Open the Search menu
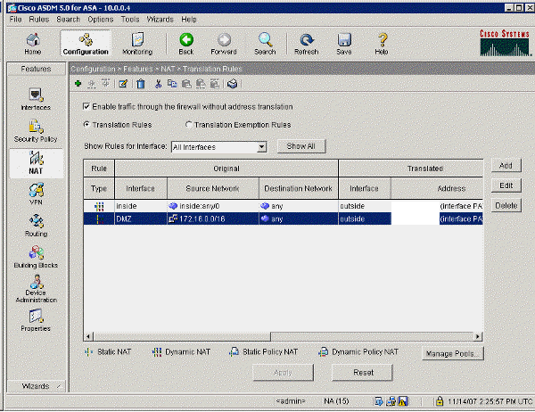The image size is (535, 412). click(x=69, y=20)
